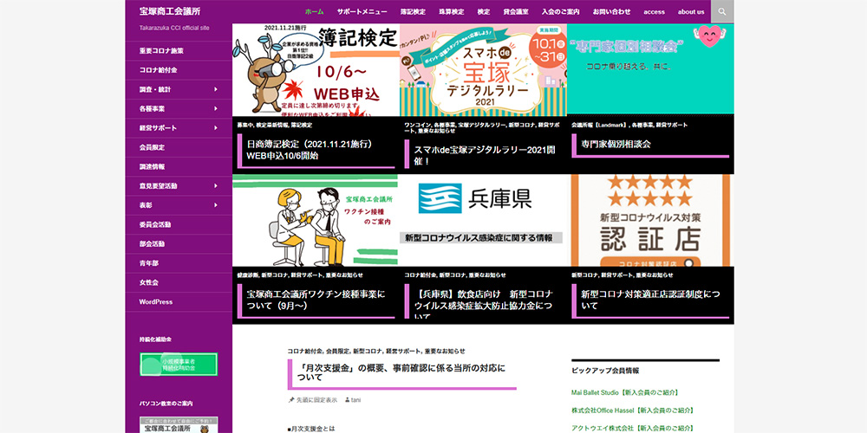The image size is (867, 433).
Task: Expand the 調査・統計 sidebar submenu arrow
Action: pyautogui.click(x=216, y=89)
